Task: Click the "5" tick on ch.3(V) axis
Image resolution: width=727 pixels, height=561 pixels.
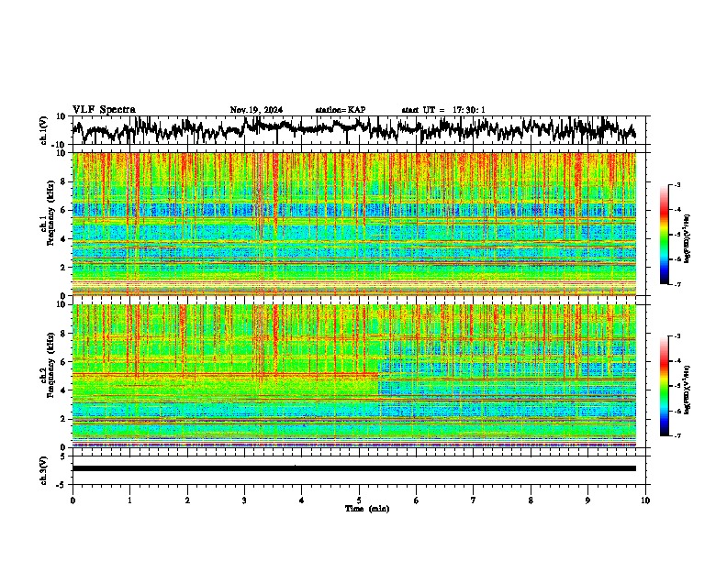Action: tap(63, 456)
